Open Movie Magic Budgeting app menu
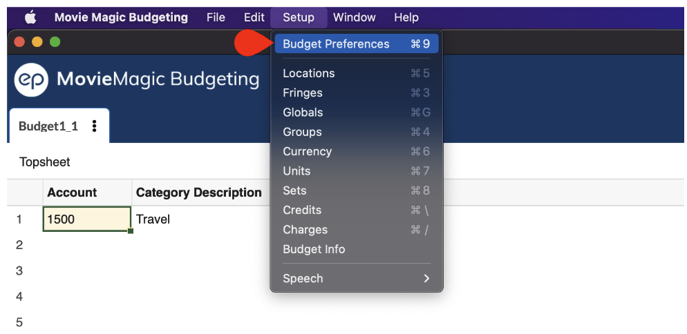Screen dimensions: 687x334 (x=121, y=17)
